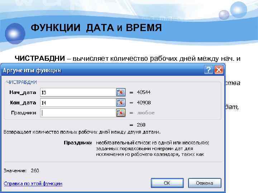Image resolution: width=258 pixels, height=193 pixels.
Task: Click the Аргументы функции title bar text
Action: coord(32,70)
